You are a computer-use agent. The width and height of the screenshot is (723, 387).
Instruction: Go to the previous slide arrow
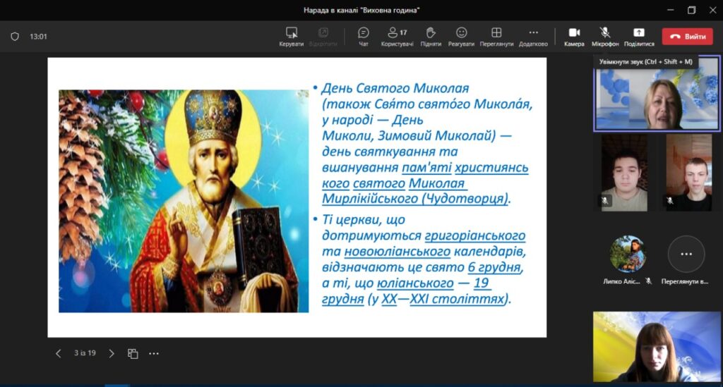tap(59, 353)
